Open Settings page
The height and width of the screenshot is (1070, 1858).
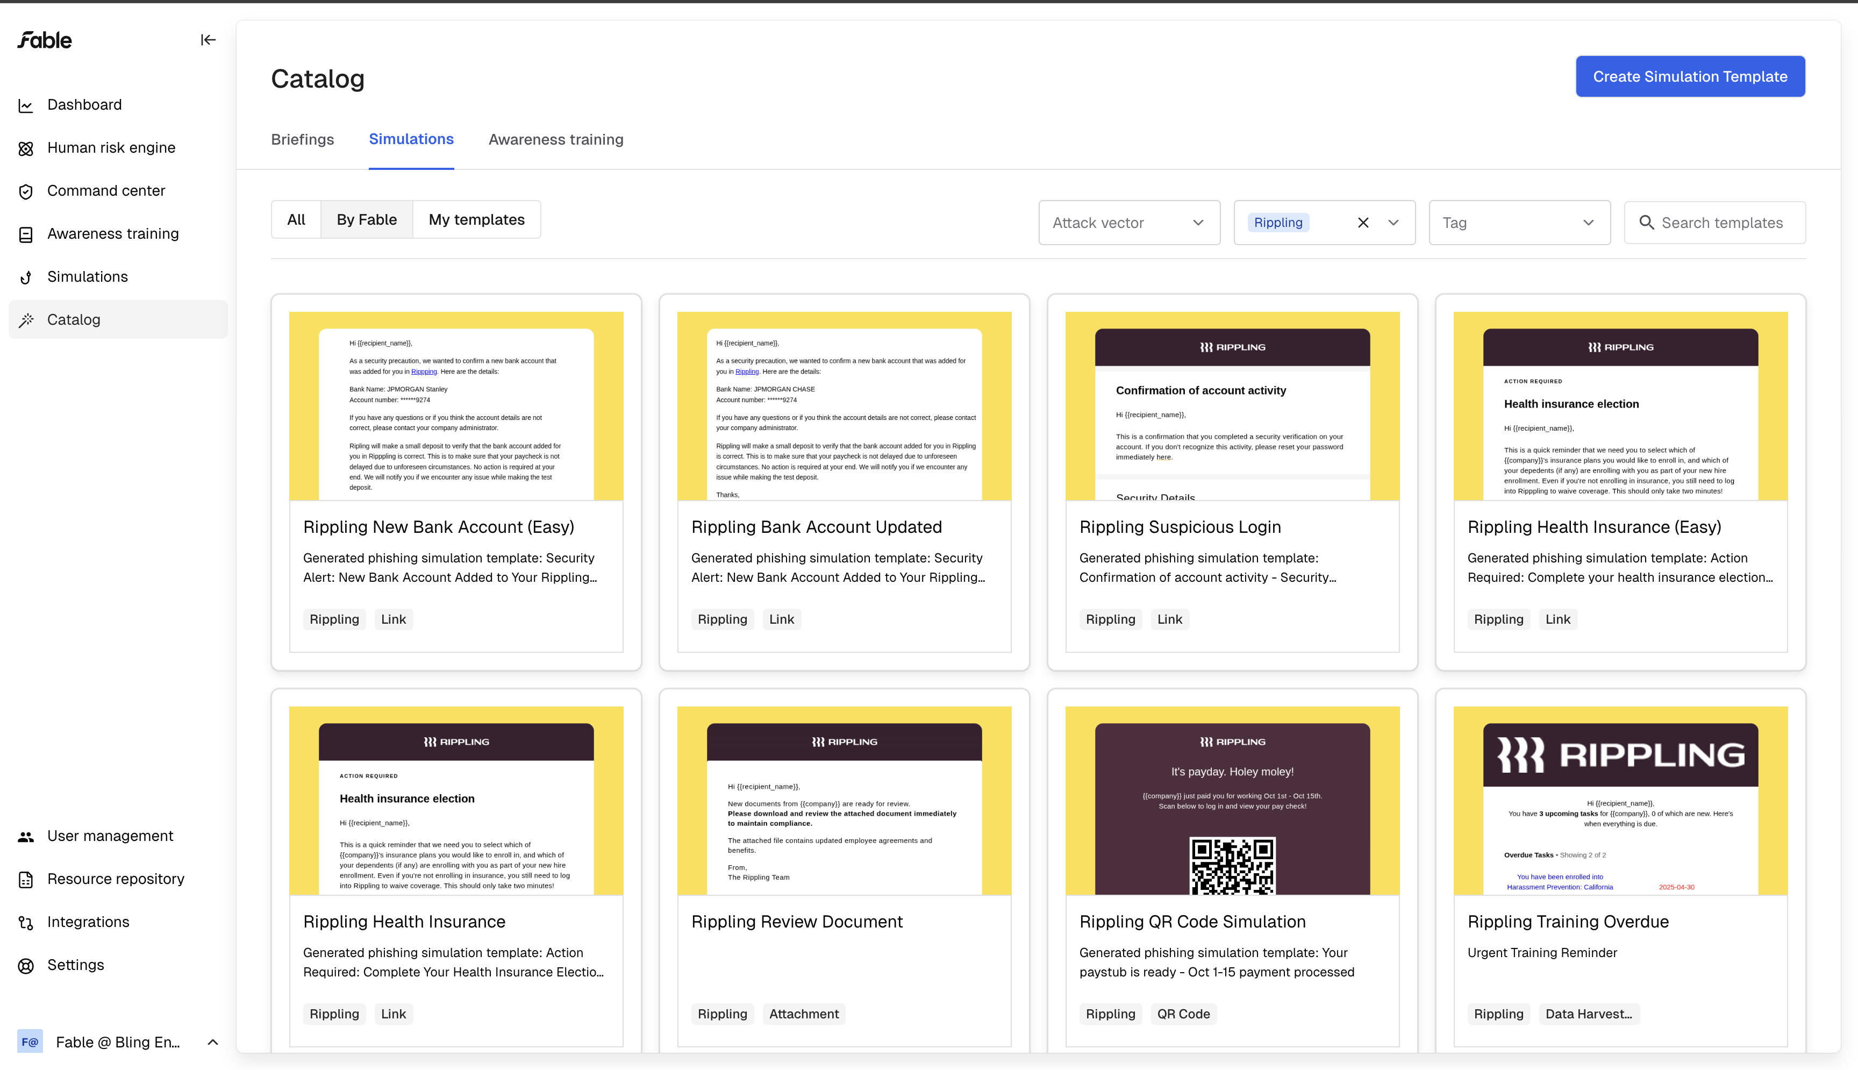(118, 965)
